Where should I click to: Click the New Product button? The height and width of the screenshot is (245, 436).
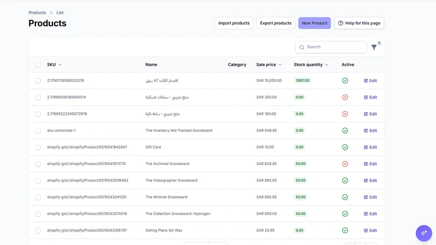click(314, 23)
